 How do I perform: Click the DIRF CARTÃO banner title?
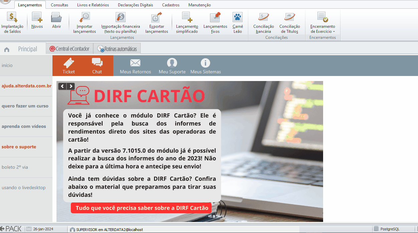click(x=149, y=96)
